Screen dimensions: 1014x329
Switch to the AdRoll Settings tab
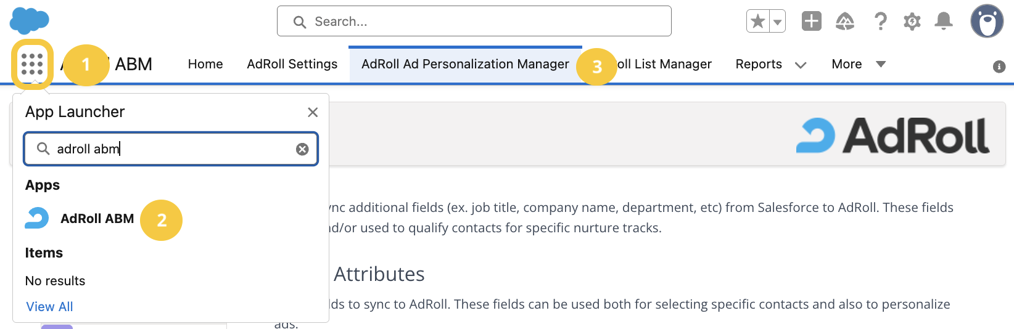pos(292,64)
